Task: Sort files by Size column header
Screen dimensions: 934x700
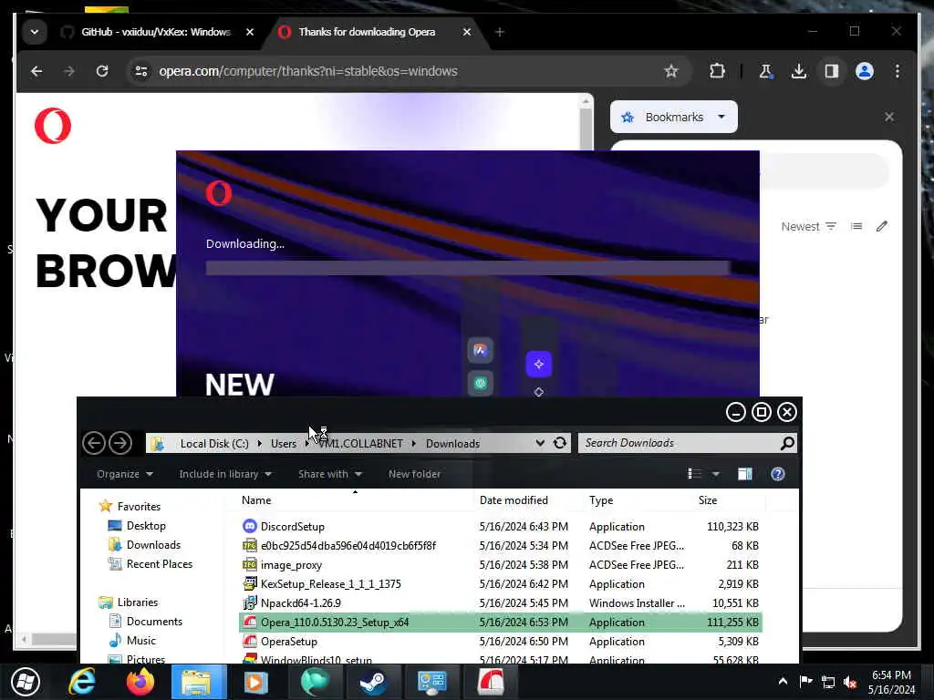Action: [708, 500]
